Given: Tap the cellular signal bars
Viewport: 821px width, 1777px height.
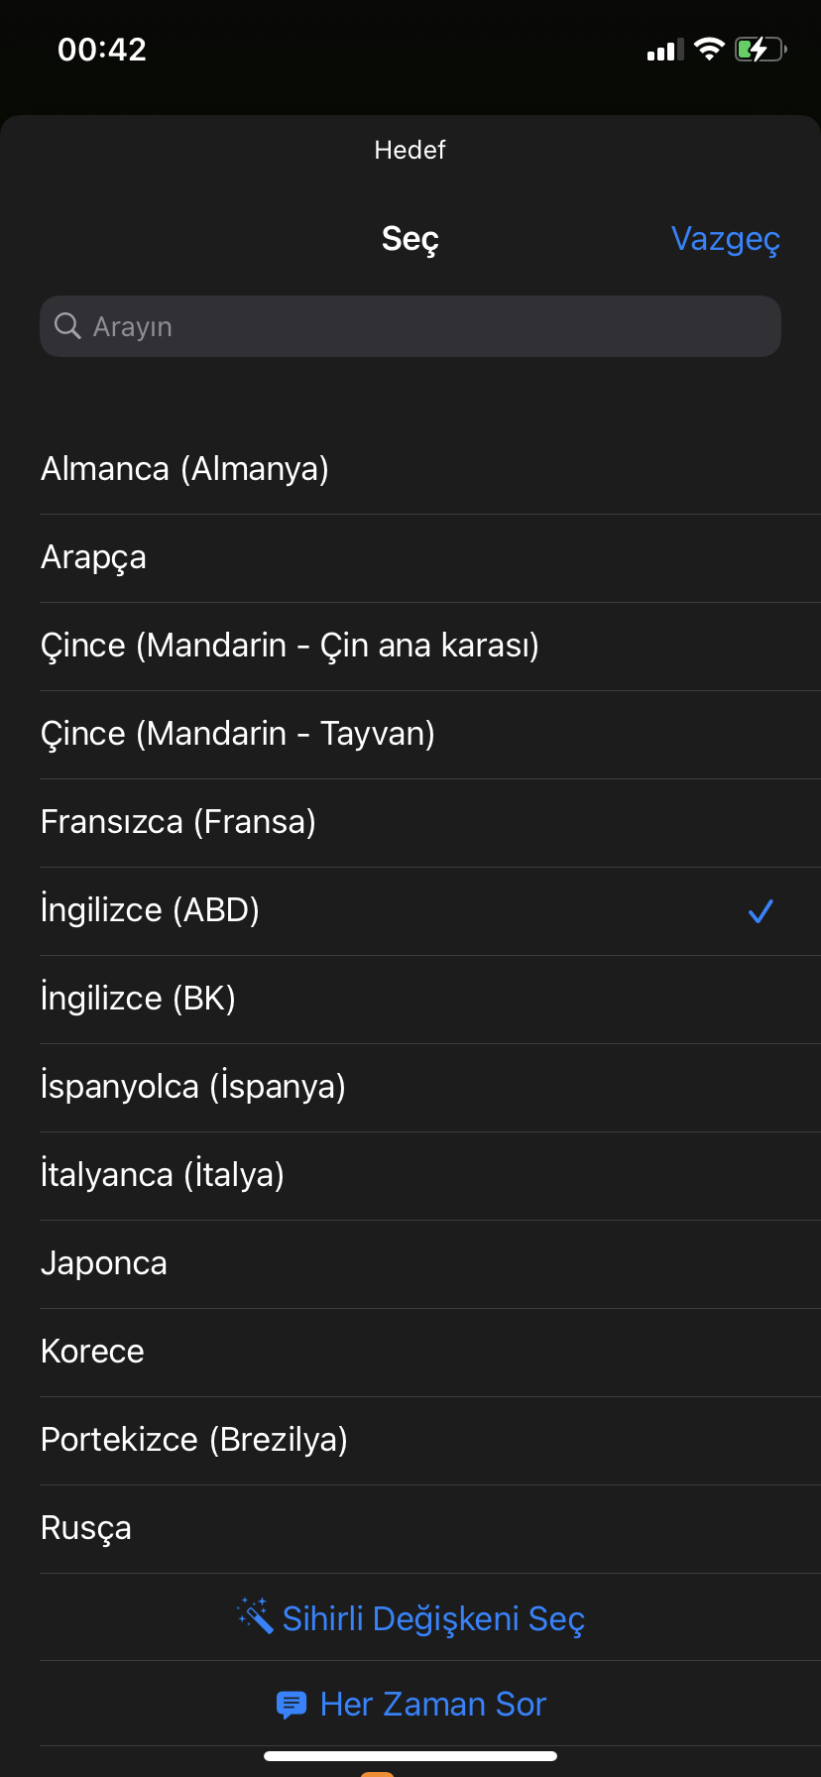Looking at the screenshot, I should (665, 50).
